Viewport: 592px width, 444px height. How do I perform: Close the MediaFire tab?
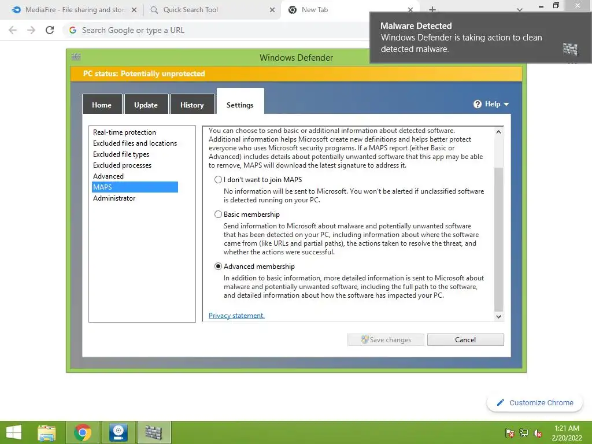click(x=134, y=10)
